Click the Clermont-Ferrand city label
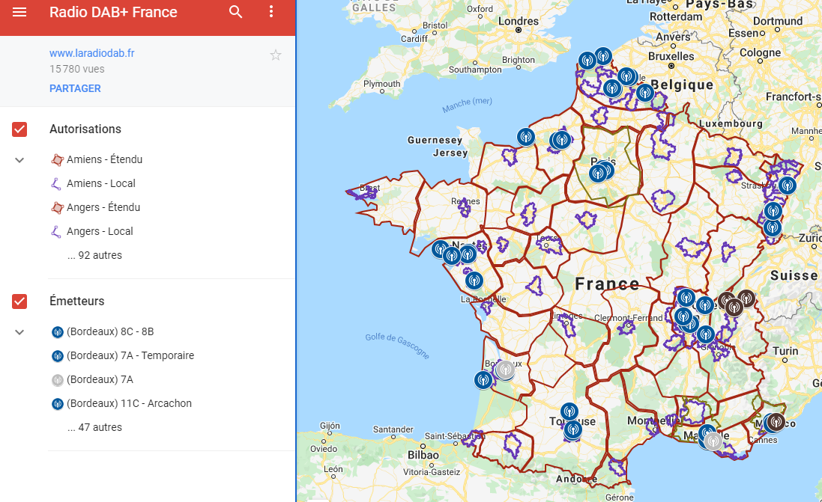 (628, 318)
